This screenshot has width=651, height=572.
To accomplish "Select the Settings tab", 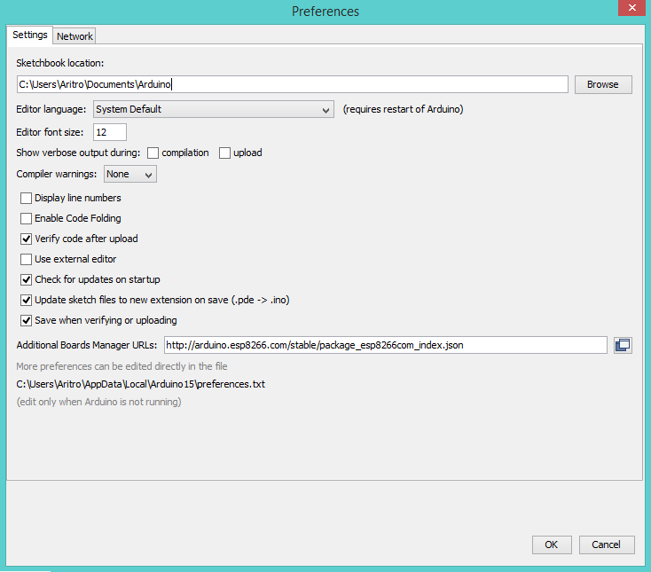I will point(30,35).
